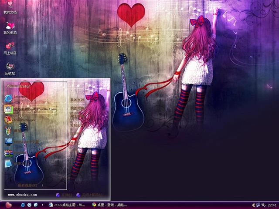Open the 网上邻居 desktop icon
Image resolution: width=279 pixels, height=209 pixels.
pyautogui.click(x=10, y=48)
